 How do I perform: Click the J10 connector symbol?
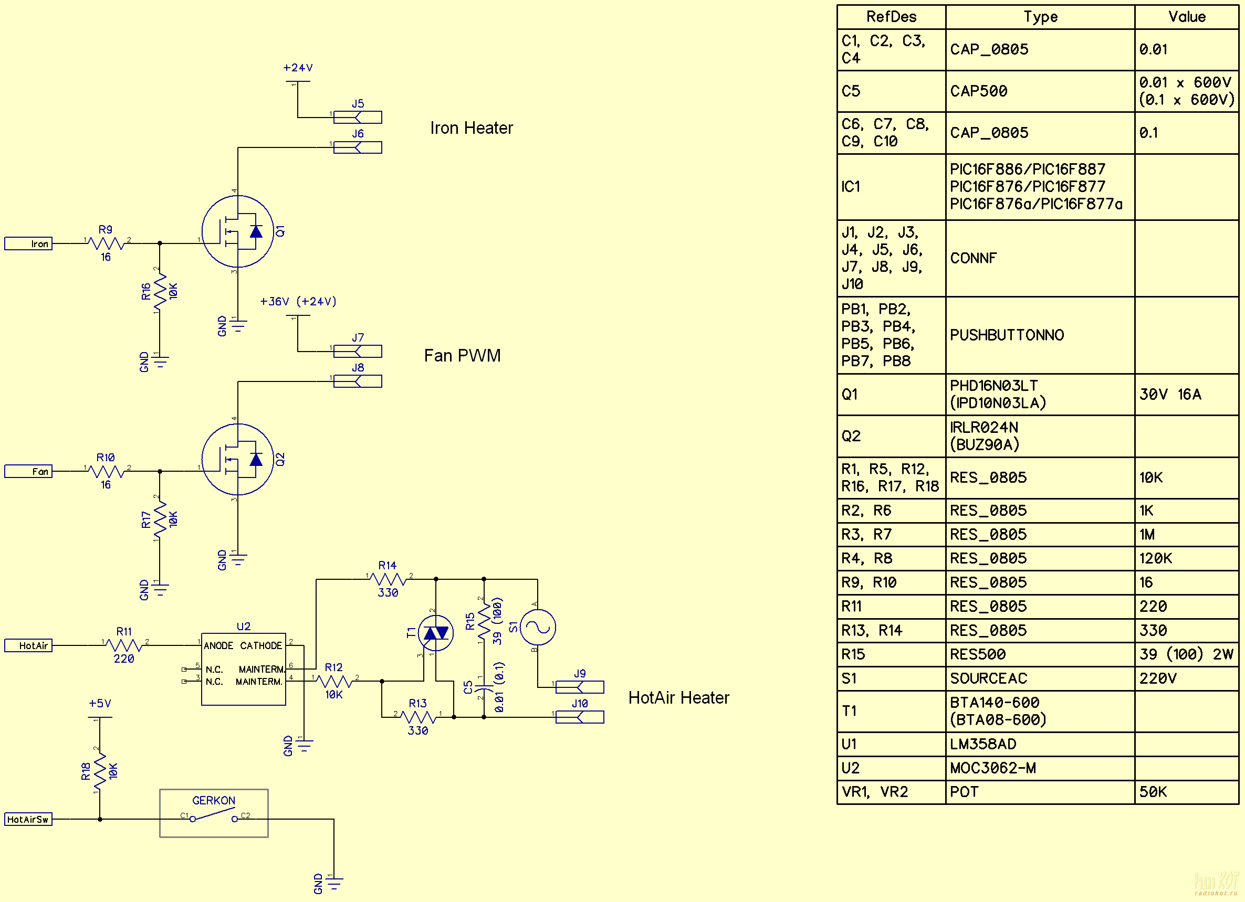point(580,717)
